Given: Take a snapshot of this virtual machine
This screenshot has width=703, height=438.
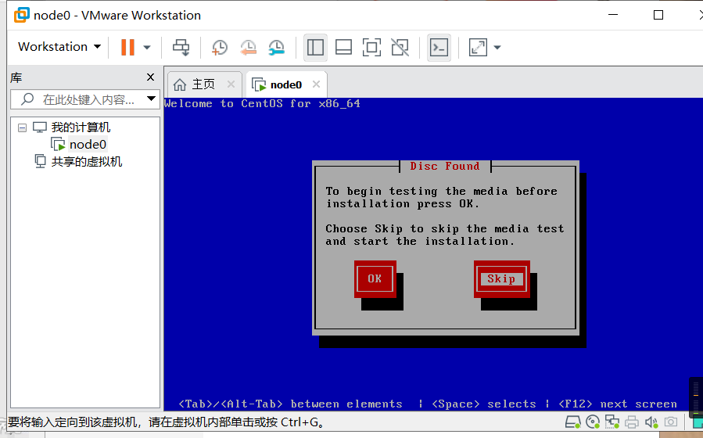Looking at the screenshot, I should click(x=219, y=47).
